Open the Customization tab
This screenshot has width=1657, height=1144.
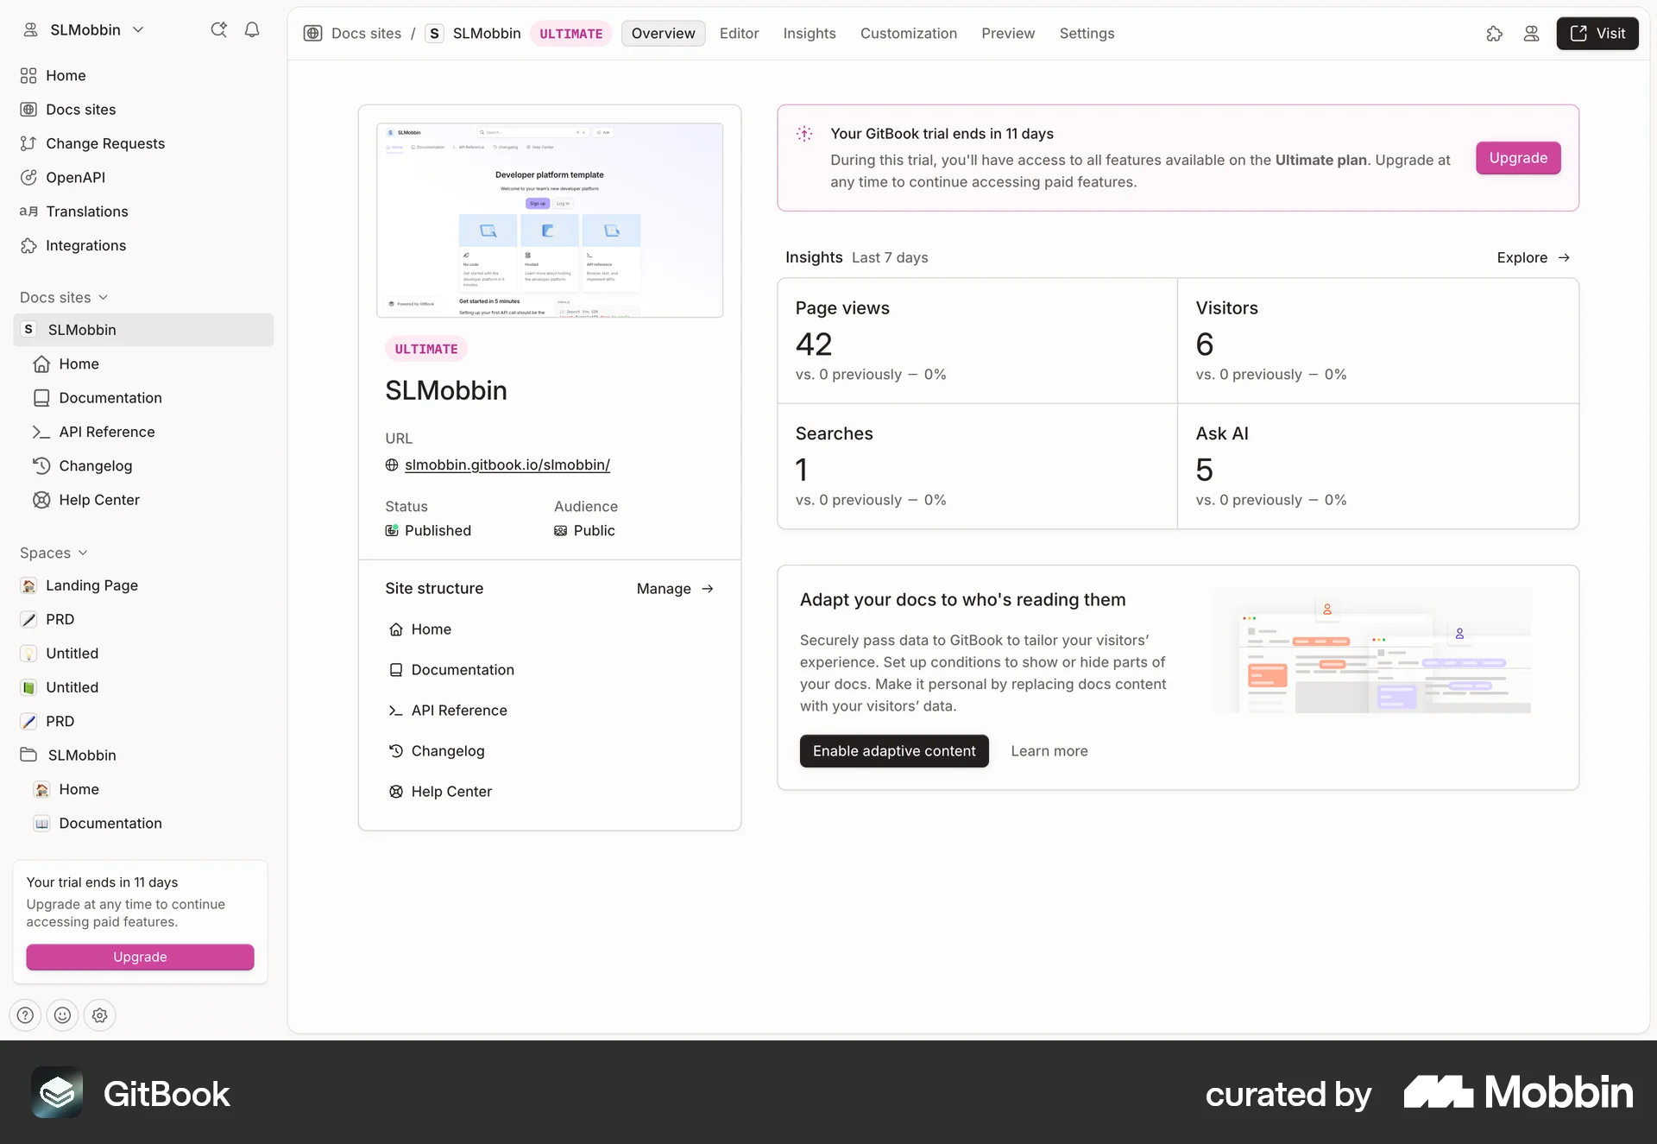tap(908, 34)
